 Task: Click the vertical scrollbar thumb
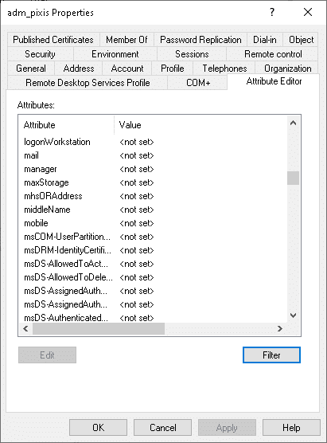(293, 178)
